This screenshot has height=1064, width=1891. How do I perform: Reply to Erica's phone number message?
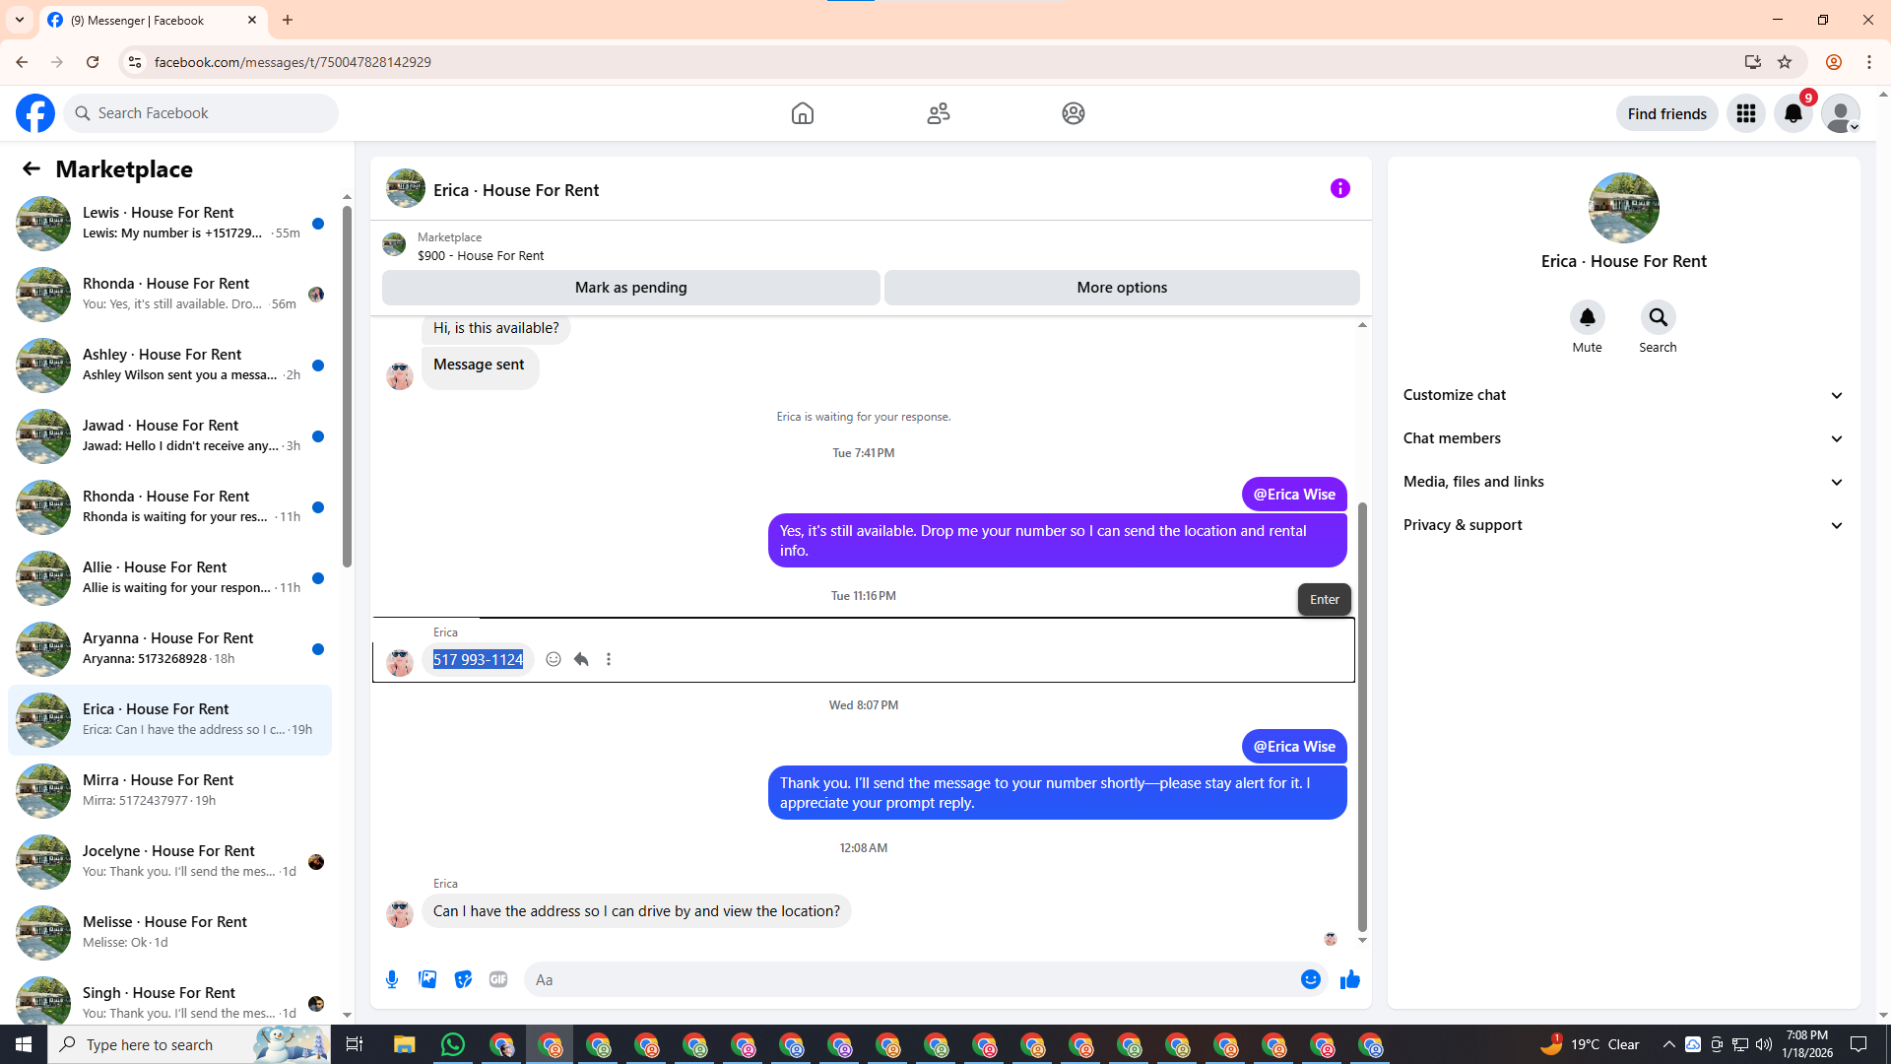pos(581,659)
